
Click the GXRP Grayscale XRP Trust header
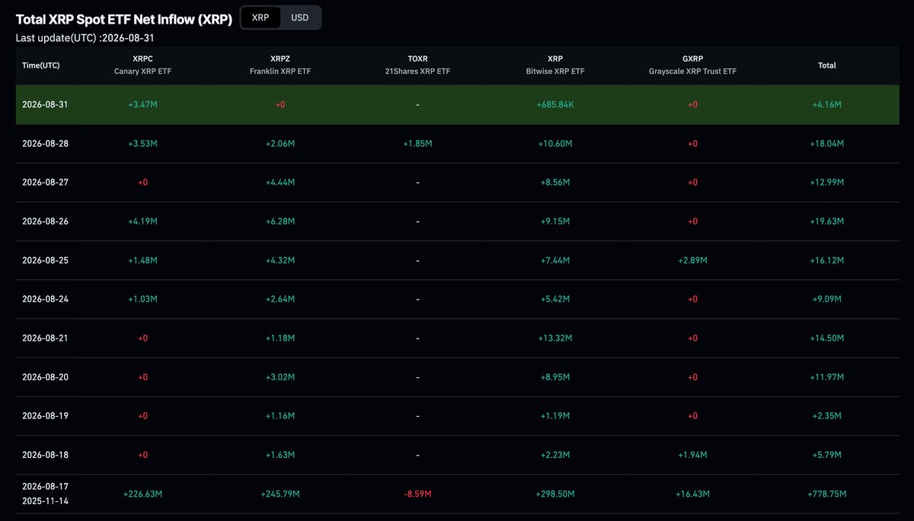pyautogui.click(x=692, y=65)
